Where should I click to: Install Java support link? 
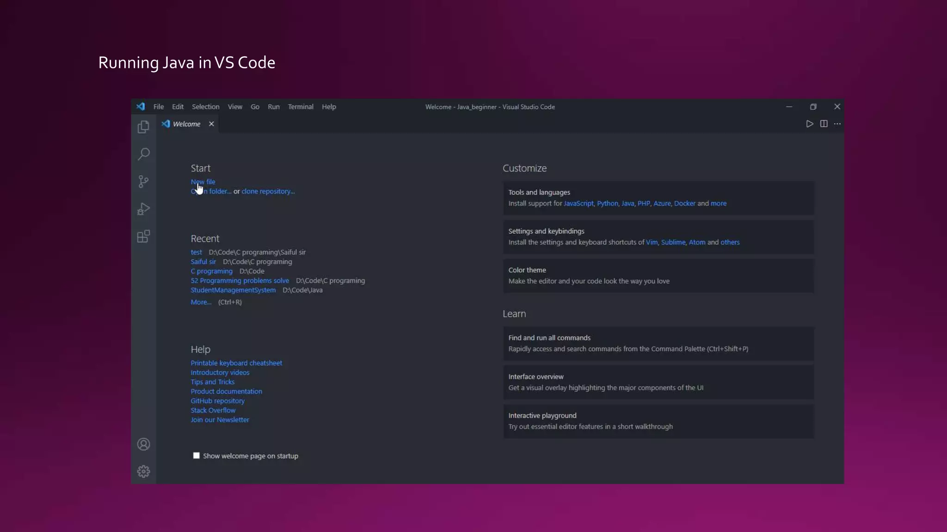[x=627, y=203]
